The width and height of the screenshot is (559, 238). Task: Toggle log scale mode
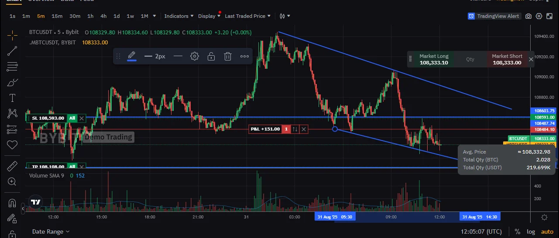tap(531, 231)
